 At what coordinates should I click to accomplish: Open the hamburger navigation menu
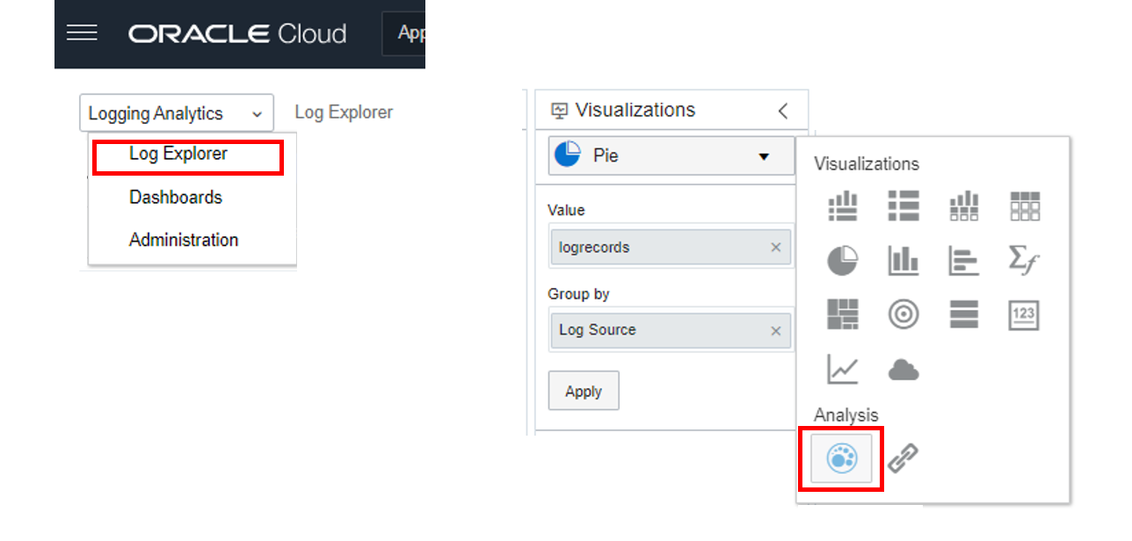click(x=82, y=32)
